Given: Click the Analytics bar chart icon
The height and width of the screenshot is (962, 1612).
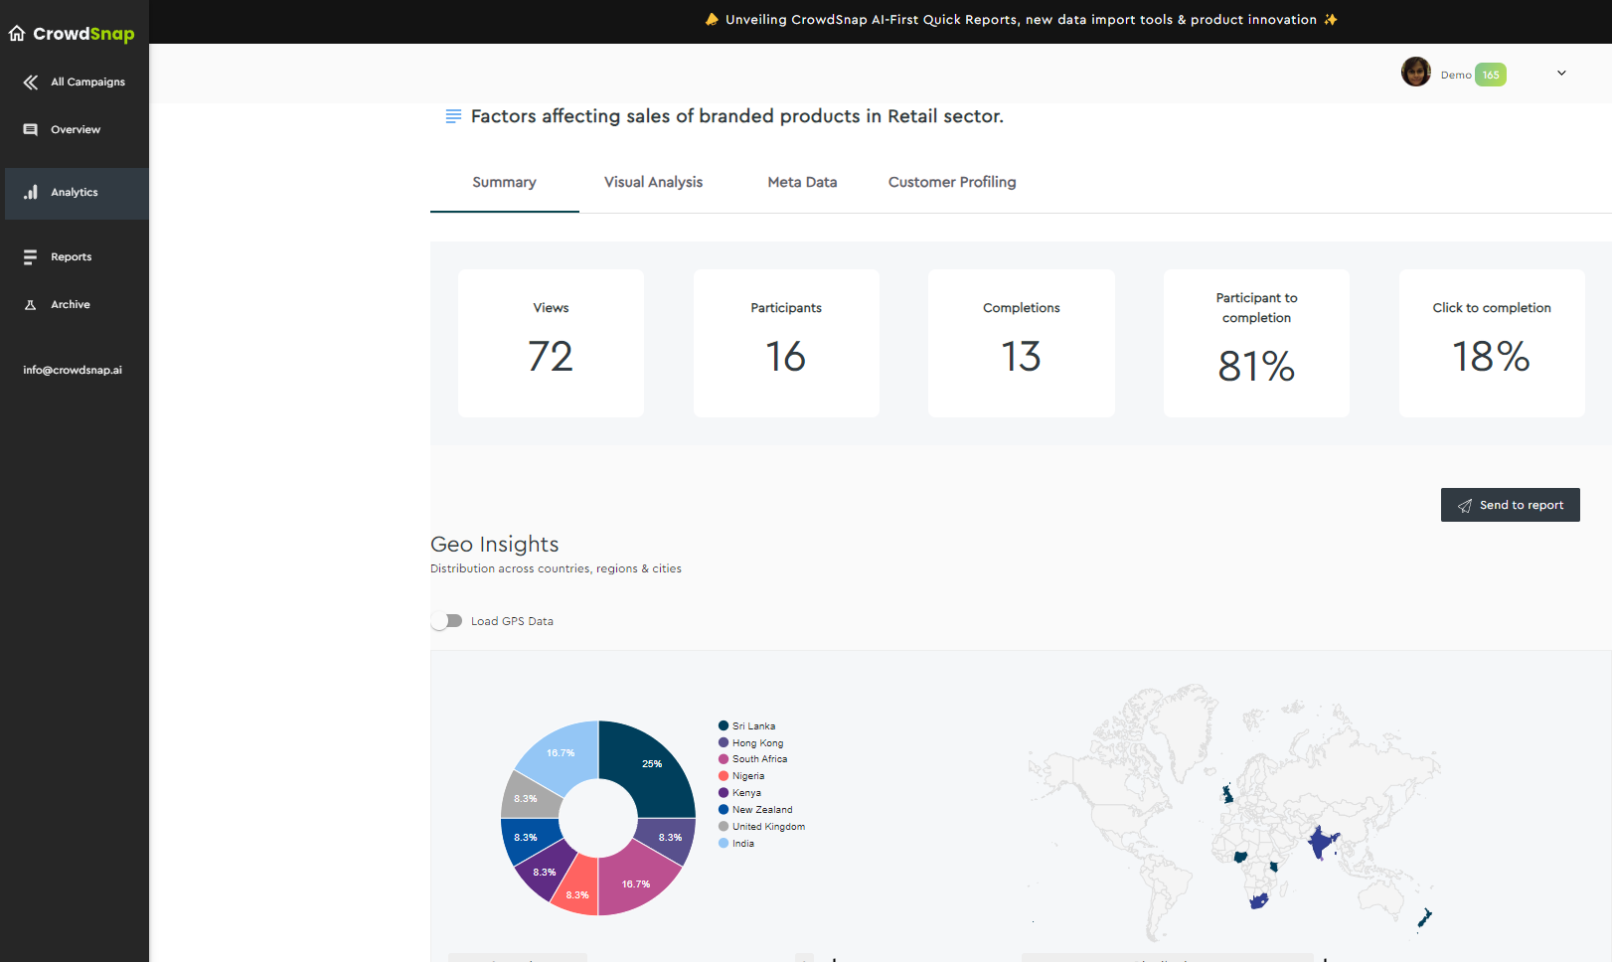Looking at the screenshot, I should click(x=31, y=192).
